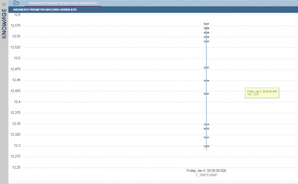298x184 pixels.
Task: Click the 12,57 data point label
Action: tap(206, 24)
